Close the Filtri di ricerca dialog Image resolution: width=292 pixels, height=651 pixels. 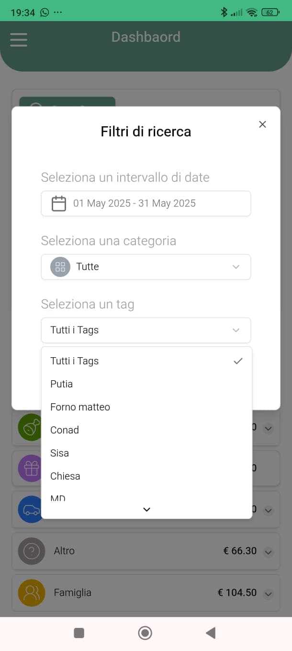tap(262, 124)
